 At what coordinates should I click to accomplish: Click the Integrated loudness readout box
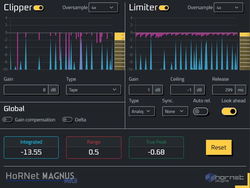point(31,148)
